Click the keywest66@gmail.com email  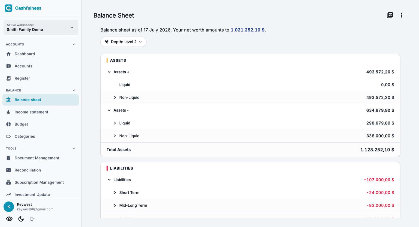35,209
